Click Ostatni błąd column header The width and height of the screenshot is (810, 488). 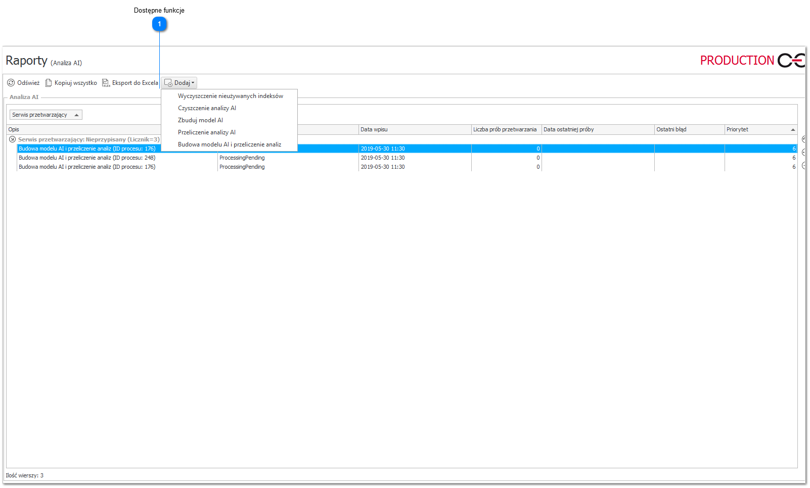[690, 129]
